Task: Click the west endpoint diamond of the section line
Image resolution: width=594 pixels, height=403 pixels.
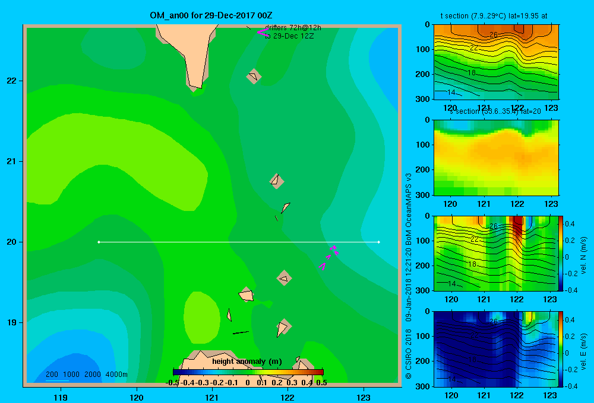Action: pyautogui.click(x=99, y=242)
